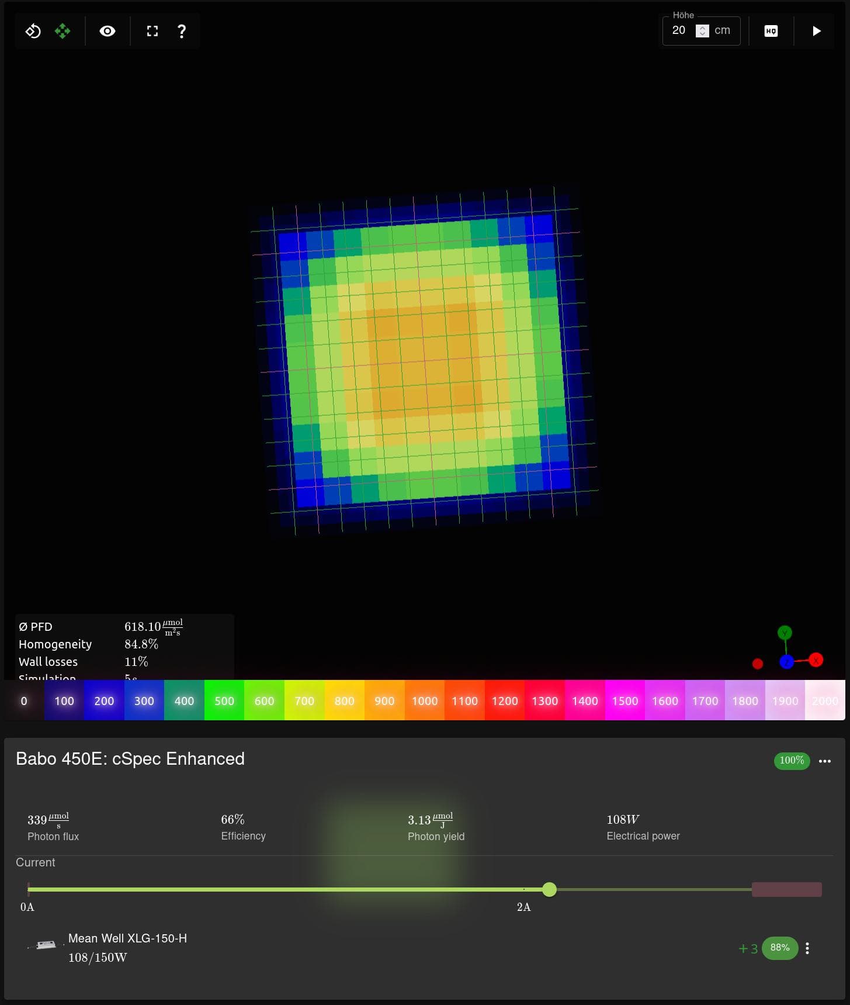Open Mean Well driver vertical dots menu
The image size is (850, 1005).
(x=807, y=948)
